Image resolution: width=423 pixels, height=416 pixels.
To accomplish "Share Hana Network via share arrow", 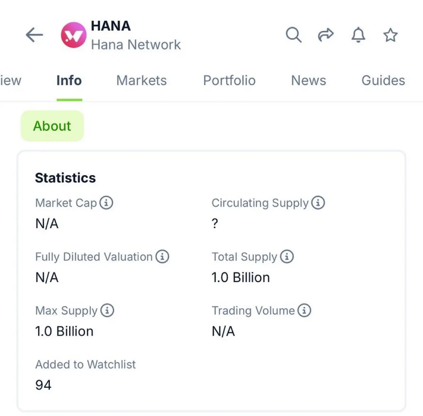I will 326,35.
